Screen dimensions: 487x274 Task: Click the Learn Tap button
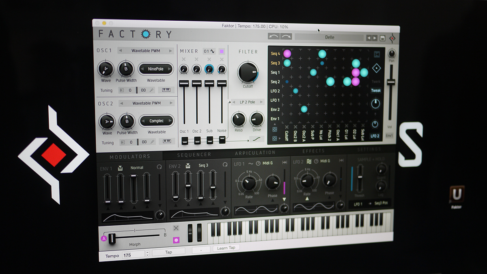tap(226, 248)
